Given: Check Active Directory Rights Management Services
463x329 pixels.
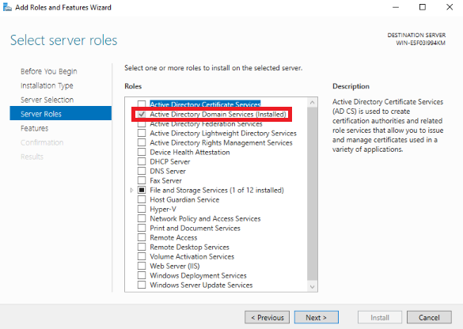Looking at the screenshot, I should point(142,142).
